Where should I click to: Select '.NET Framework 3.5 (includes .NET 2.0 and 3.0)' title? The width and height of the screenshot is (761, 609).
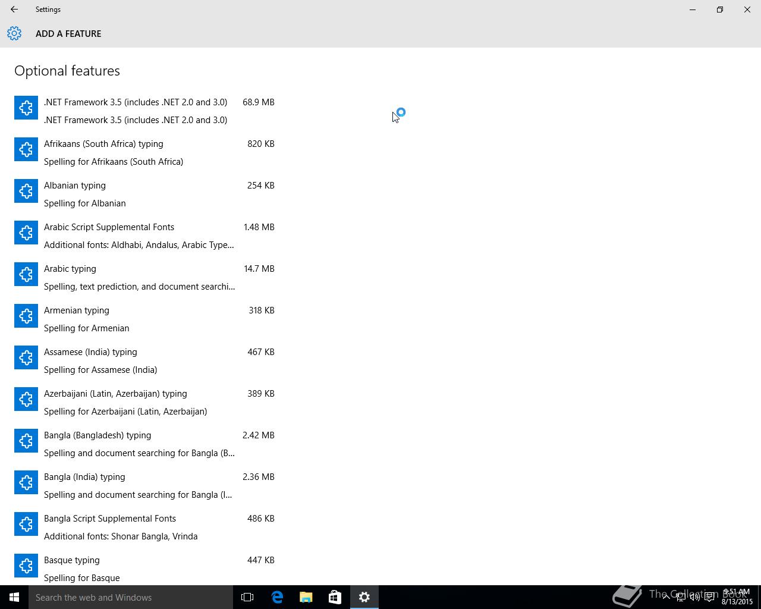136,102
